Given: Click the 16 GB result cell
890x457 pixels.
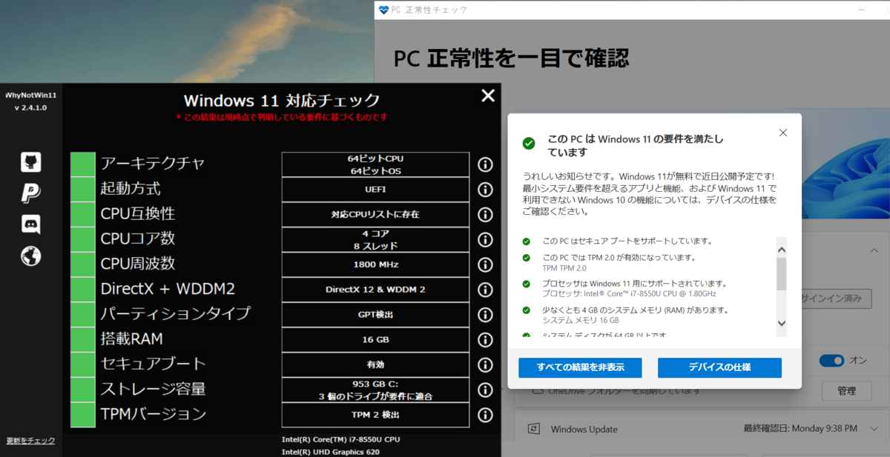Looking at the screenshot, I should [375, 340].
